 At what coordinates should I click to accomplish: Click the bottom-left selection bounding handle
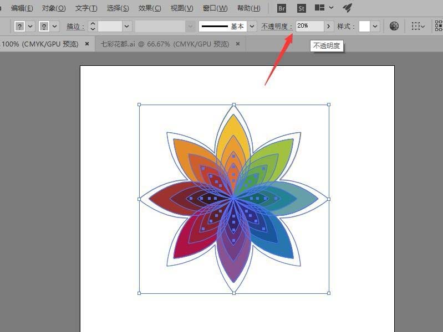pyautogui.click(x=139, y=293)
